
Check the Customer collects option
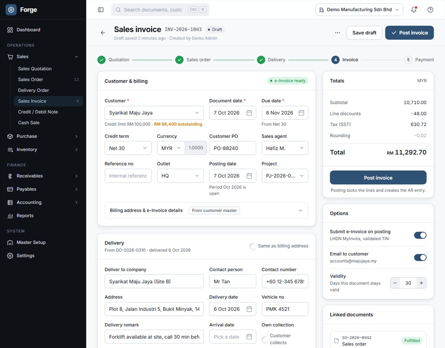tap(265, 339)
